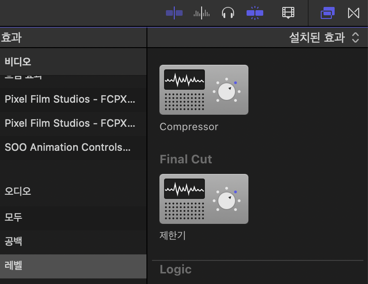Click the 제한기 effect name label
The image size is (368, 284).
(173, 235)
